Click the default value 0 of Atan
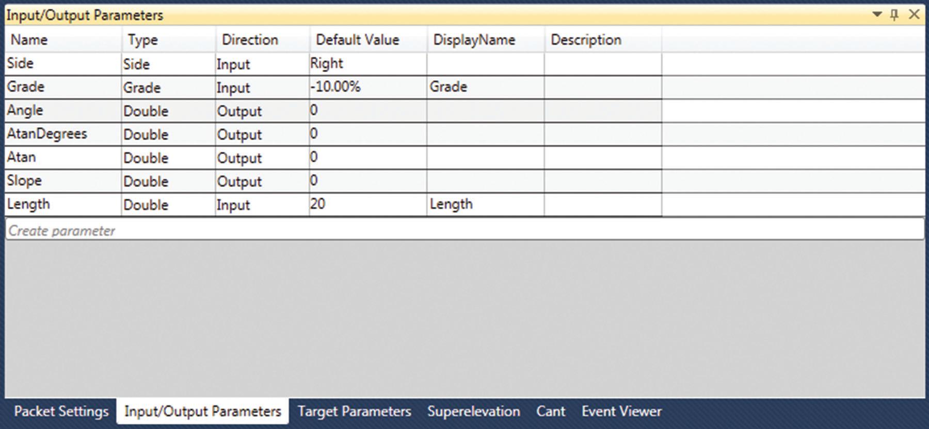The image size is (929, 429). 368,157
